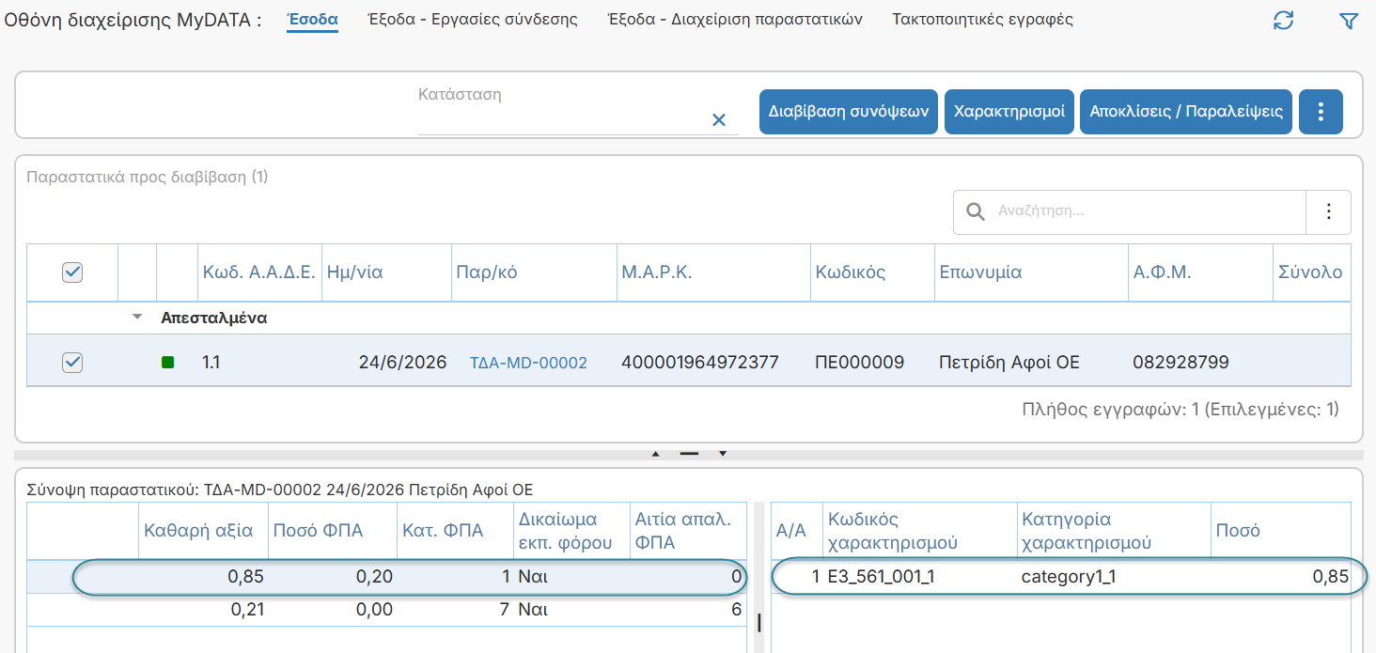Select summary row with net value 0,21
Viewport: 1376px width, 653px height.
(386, 610)
